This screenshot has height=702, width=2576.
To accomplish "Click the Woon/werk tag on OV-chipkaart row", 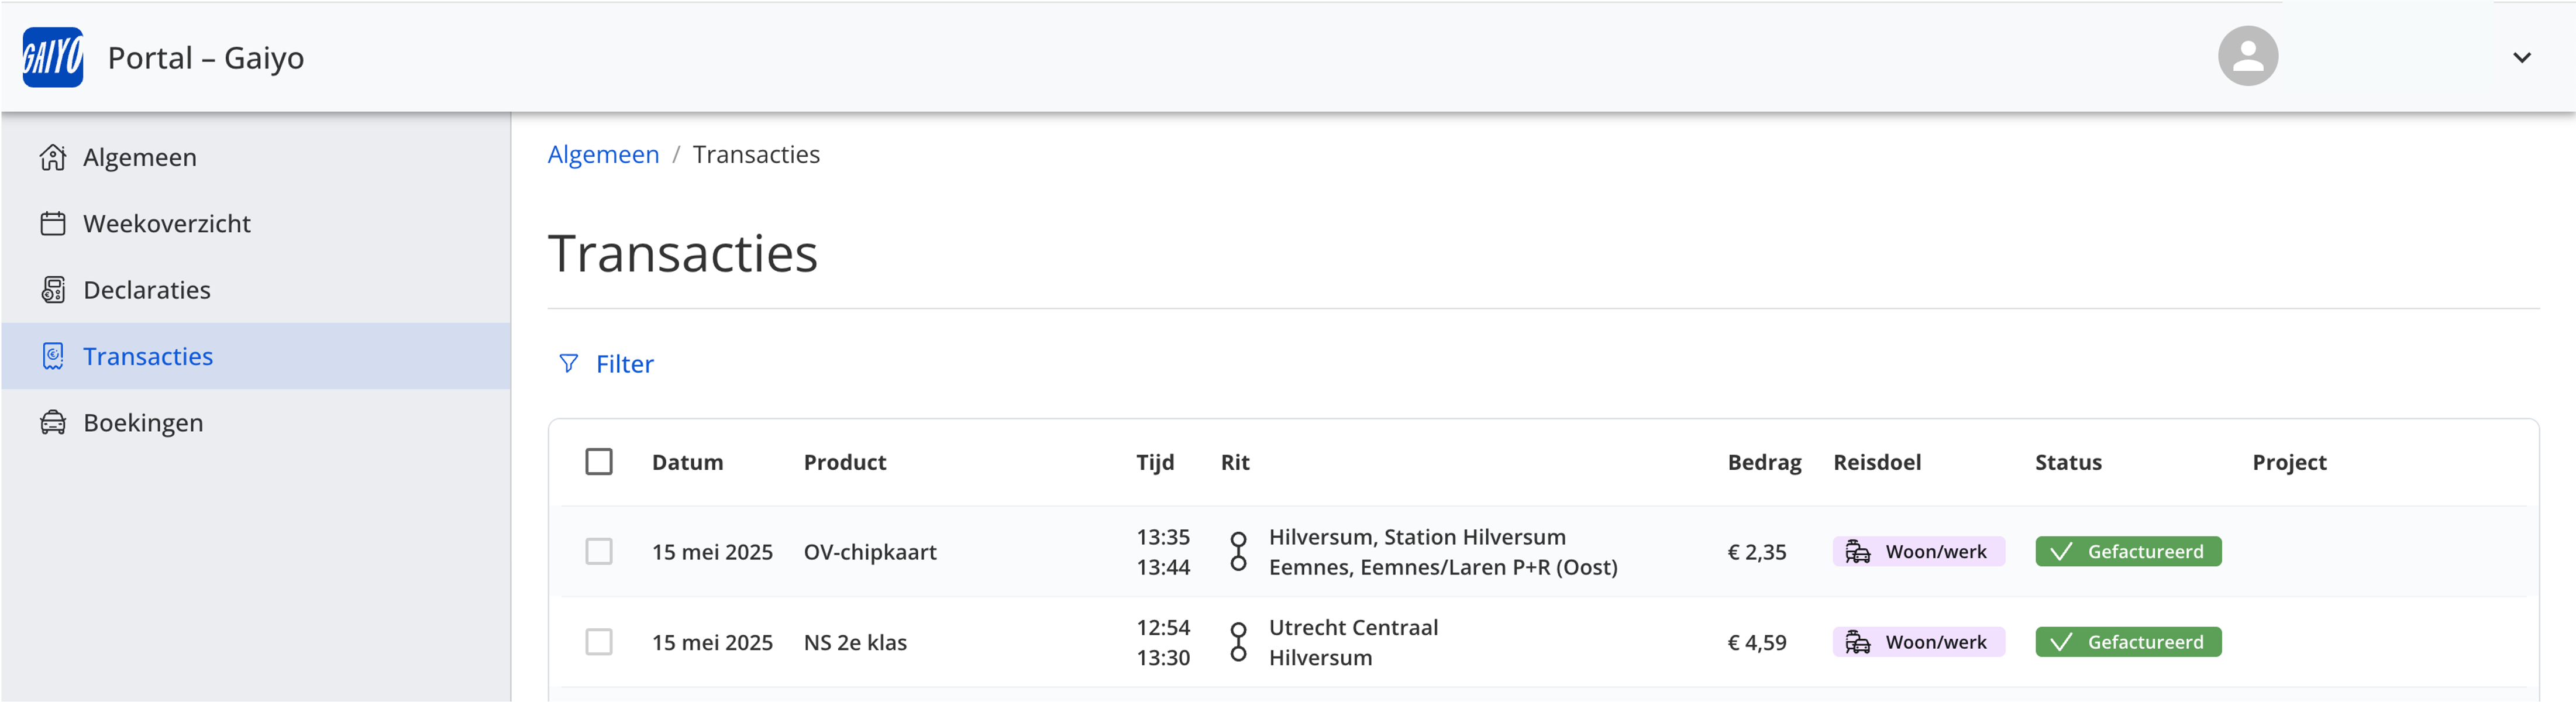I will click(x=1918, y=552).
